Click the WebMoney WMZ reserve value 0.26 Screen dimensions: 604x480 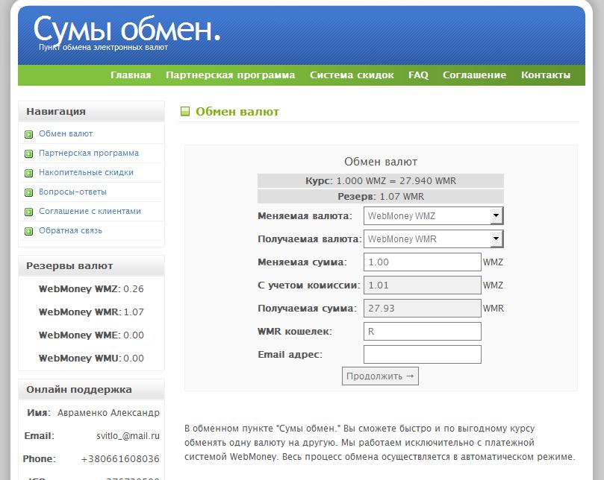tap(134, 289)
